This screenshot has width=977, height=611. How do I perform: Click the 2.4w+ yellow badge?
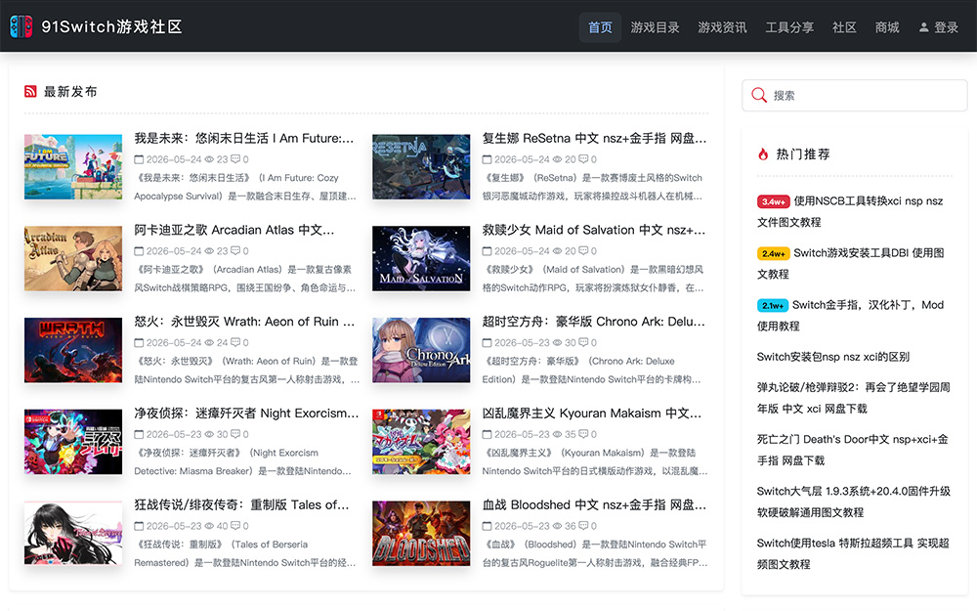click(773, 254)
